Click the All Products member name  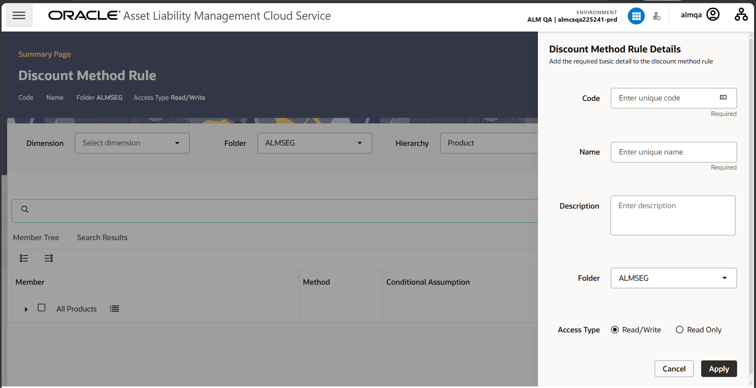point(77,309)
